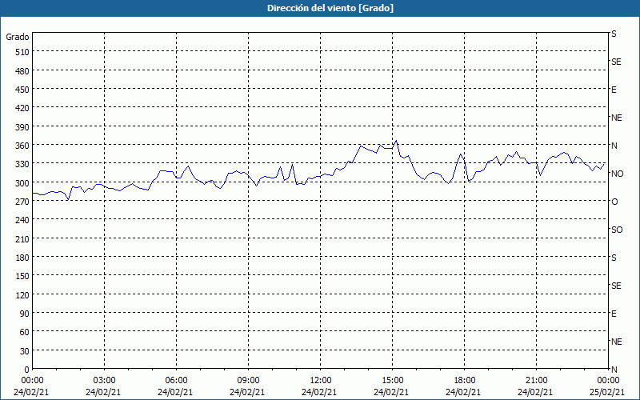The height and width of the screenshot is (400, 640).
Task: Select the 60 degree axis label
Action: (x=25, y=332)
